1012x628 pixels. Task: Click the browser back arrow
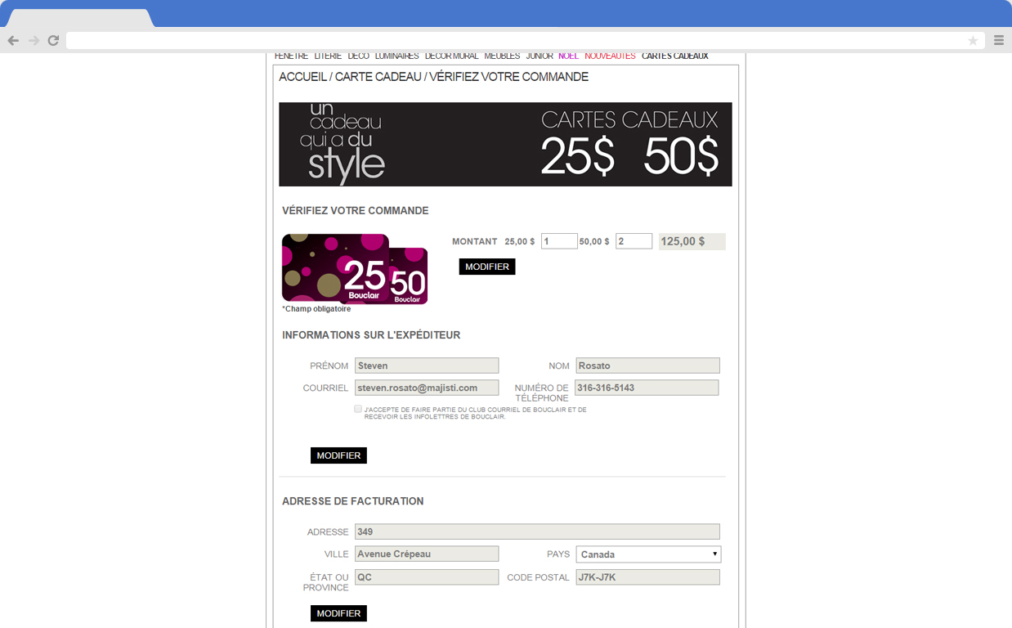(x=13, y=39)
